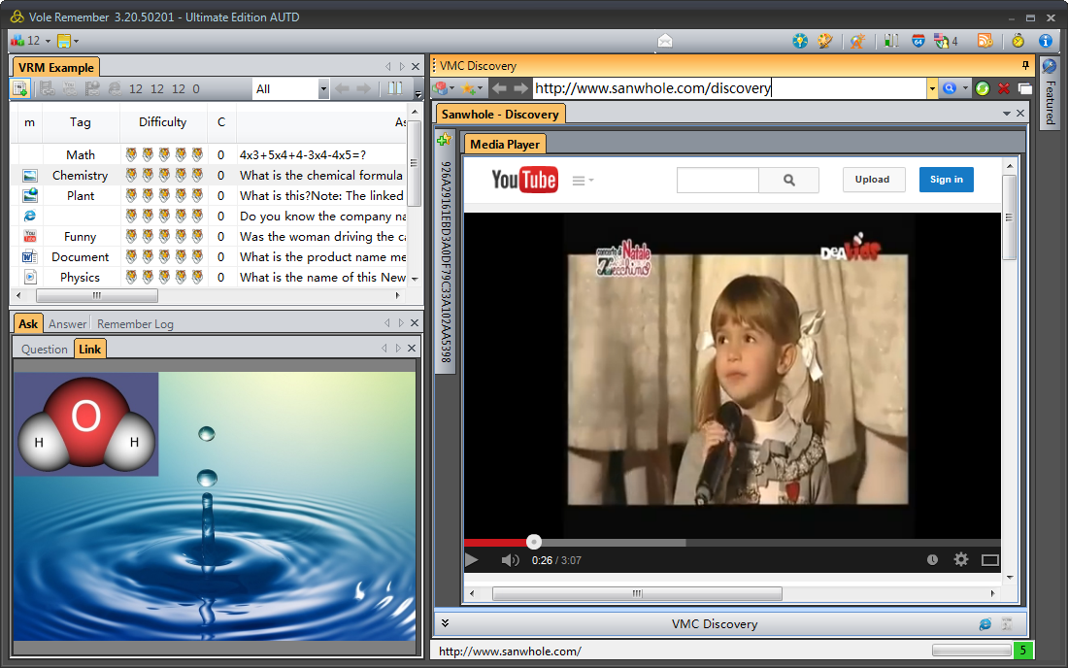Click the green refresh page icon

coord(983,88)
